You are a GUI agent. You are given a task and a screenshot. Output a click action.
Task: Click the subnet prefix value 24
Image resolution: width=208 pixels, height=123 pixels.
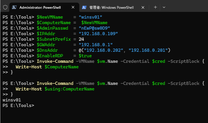pos(81,39)
